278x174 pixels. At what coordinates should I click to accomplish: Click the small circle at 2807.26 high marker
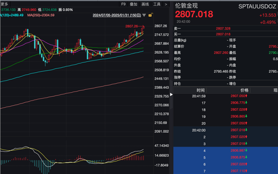point(144,27)
